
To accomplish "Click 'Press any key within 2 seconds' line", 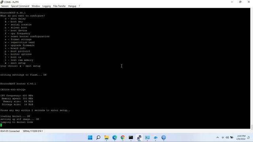I will click(x=35, y=110).
